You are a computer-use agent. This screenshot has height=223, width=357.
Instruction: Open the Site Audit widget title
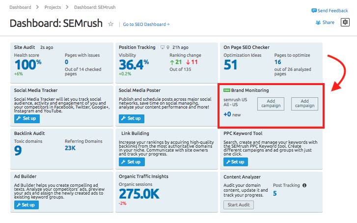coord(25,47)
